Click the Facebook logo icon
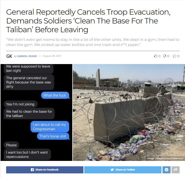Image resolution: width=185 pixels, height=178 pixels. tap(32, 170)
